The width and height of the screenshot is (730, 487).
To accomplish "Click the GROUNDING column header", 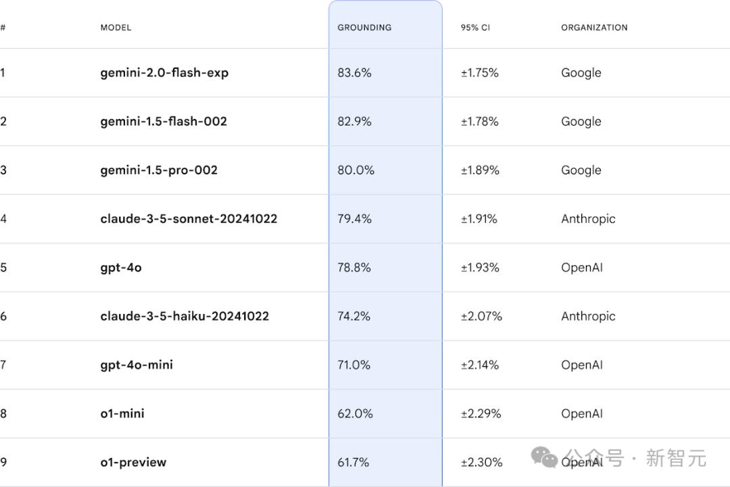I will tap(364, 28).
